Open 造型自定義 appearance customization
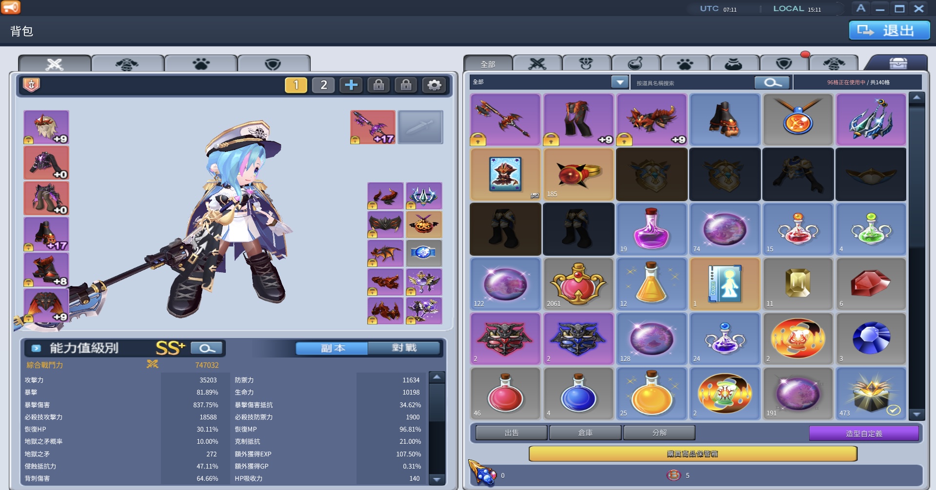The image size is (936, 490). (x=864, y=433)
